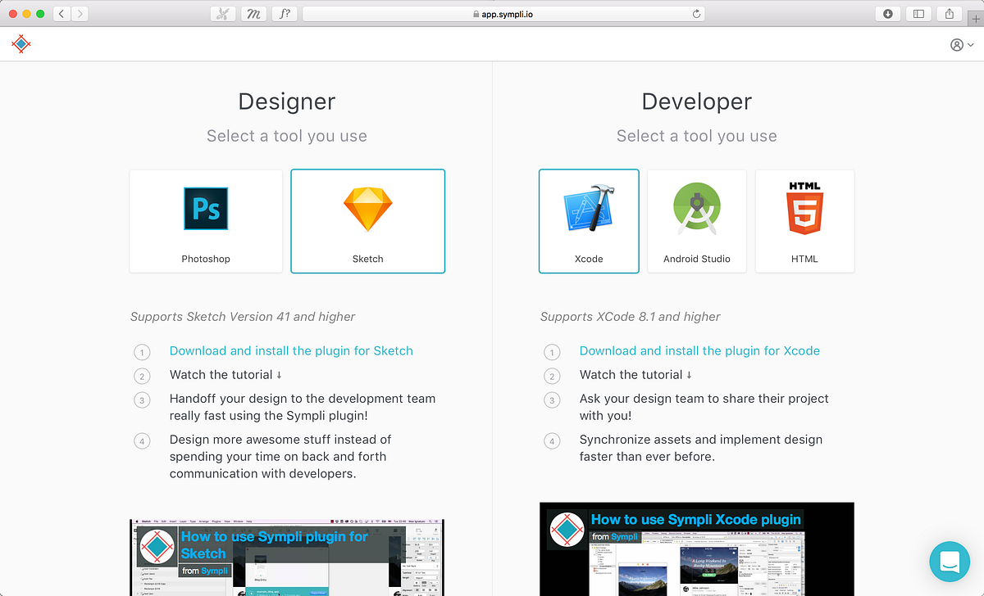Click the Developer heading
Screen dimensions: 984x596
coord(696,102)
